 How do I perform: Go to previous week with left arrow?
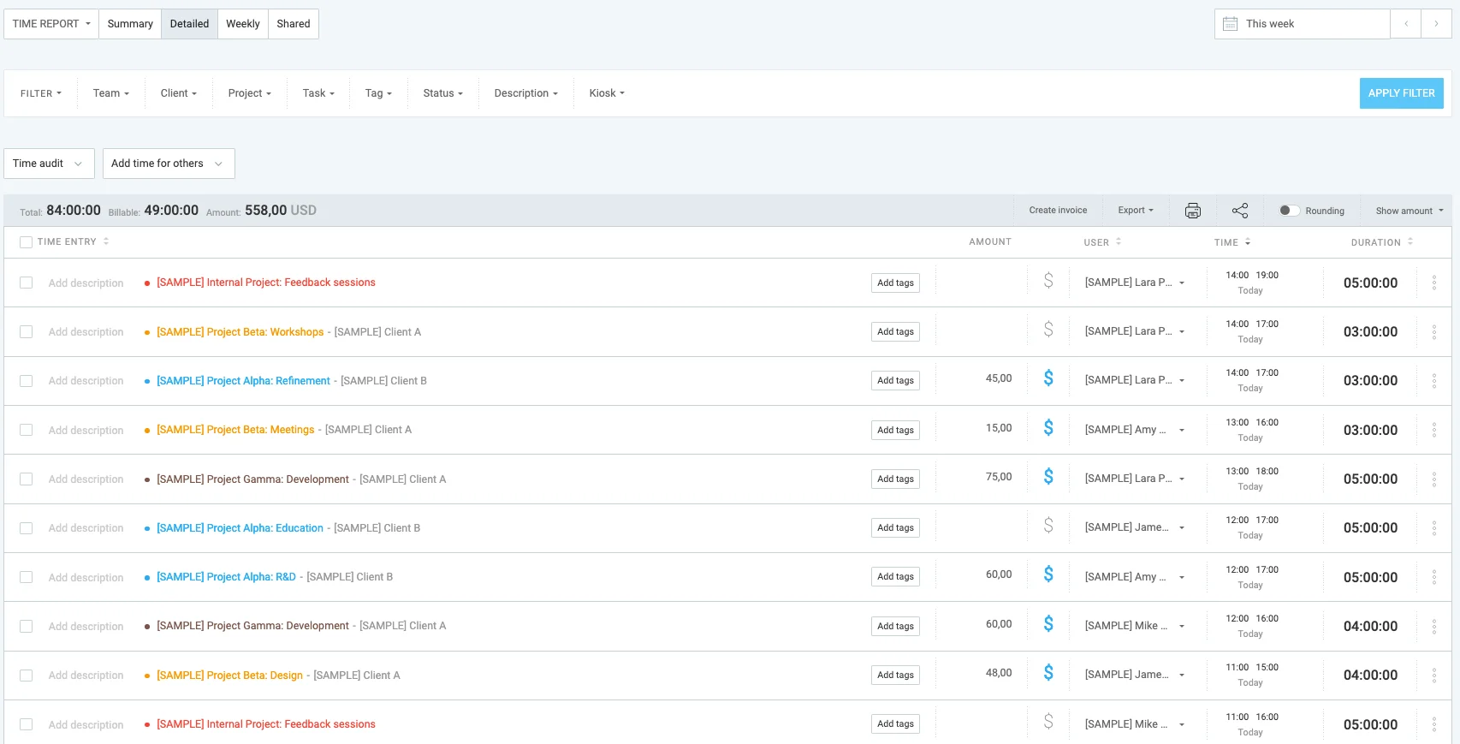click(x=1406, y=24)
